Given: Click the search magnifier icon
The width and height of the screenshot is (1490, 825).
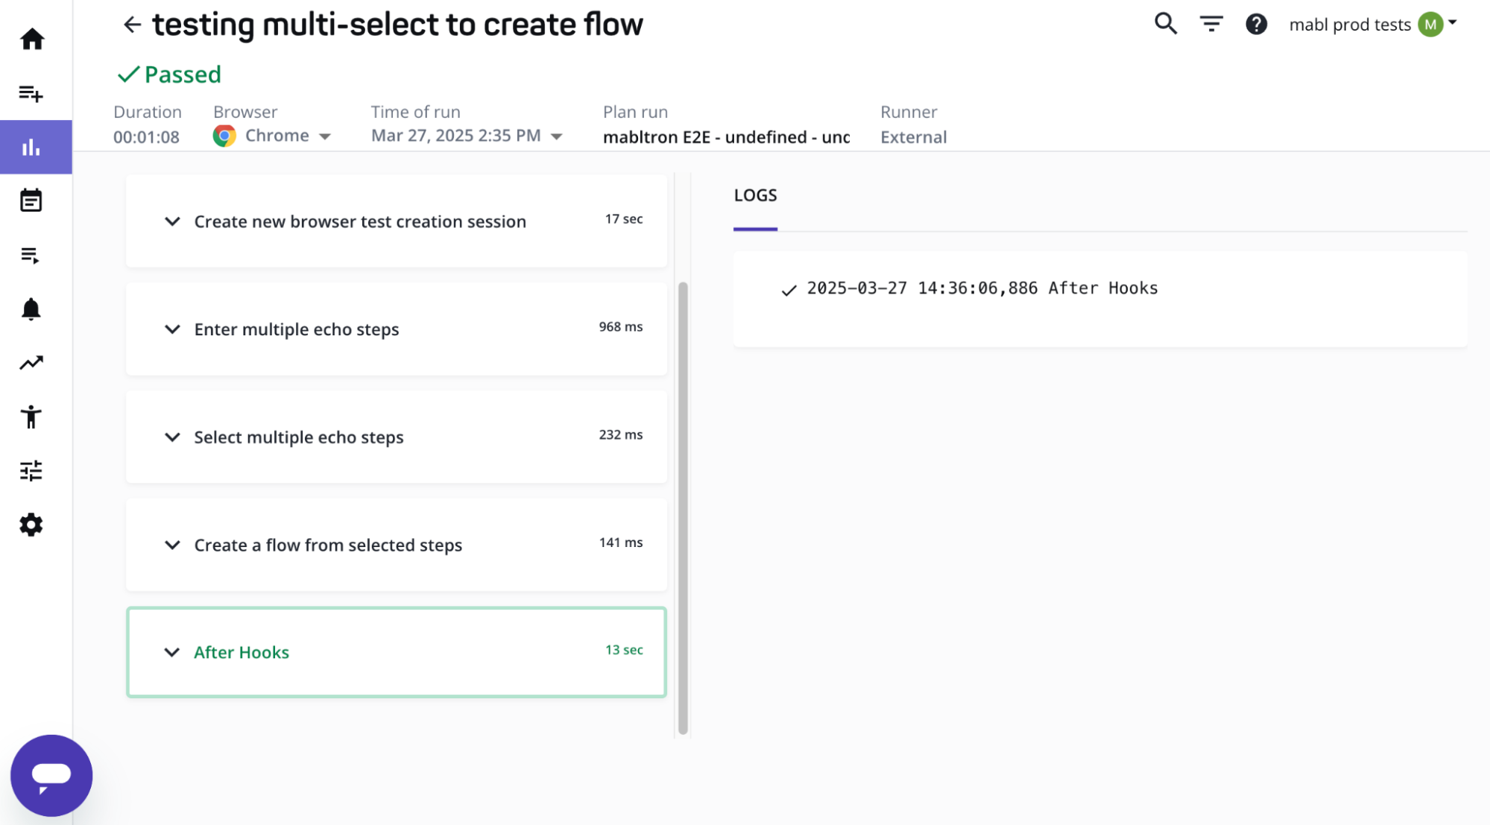Looking at the screenshot, I should [1166, 24].
